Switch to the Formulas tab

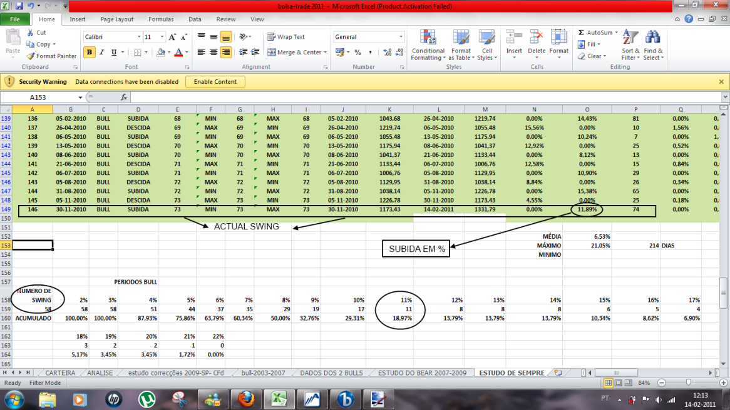tap(161, 19)
